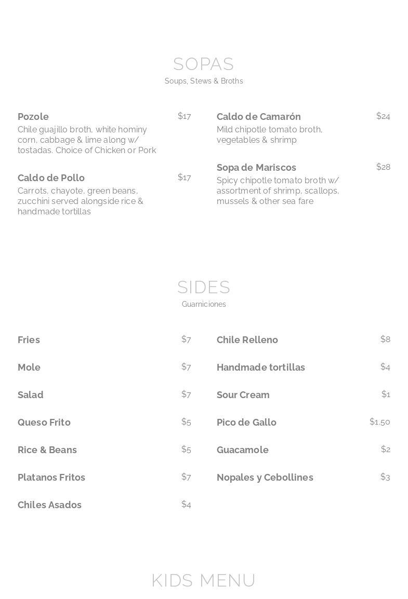Select the Guacamole side item

243,450
